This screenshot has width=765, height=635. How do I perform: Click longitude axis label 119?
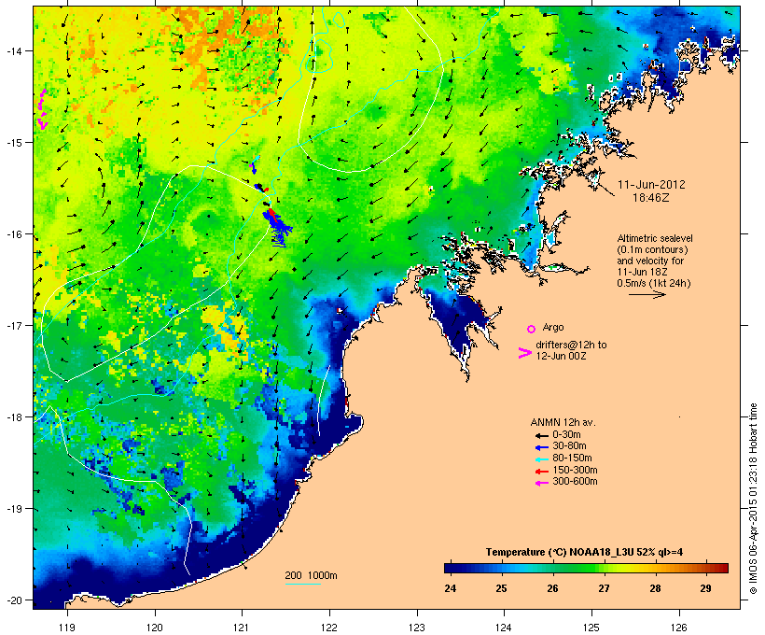pos(67,628)
